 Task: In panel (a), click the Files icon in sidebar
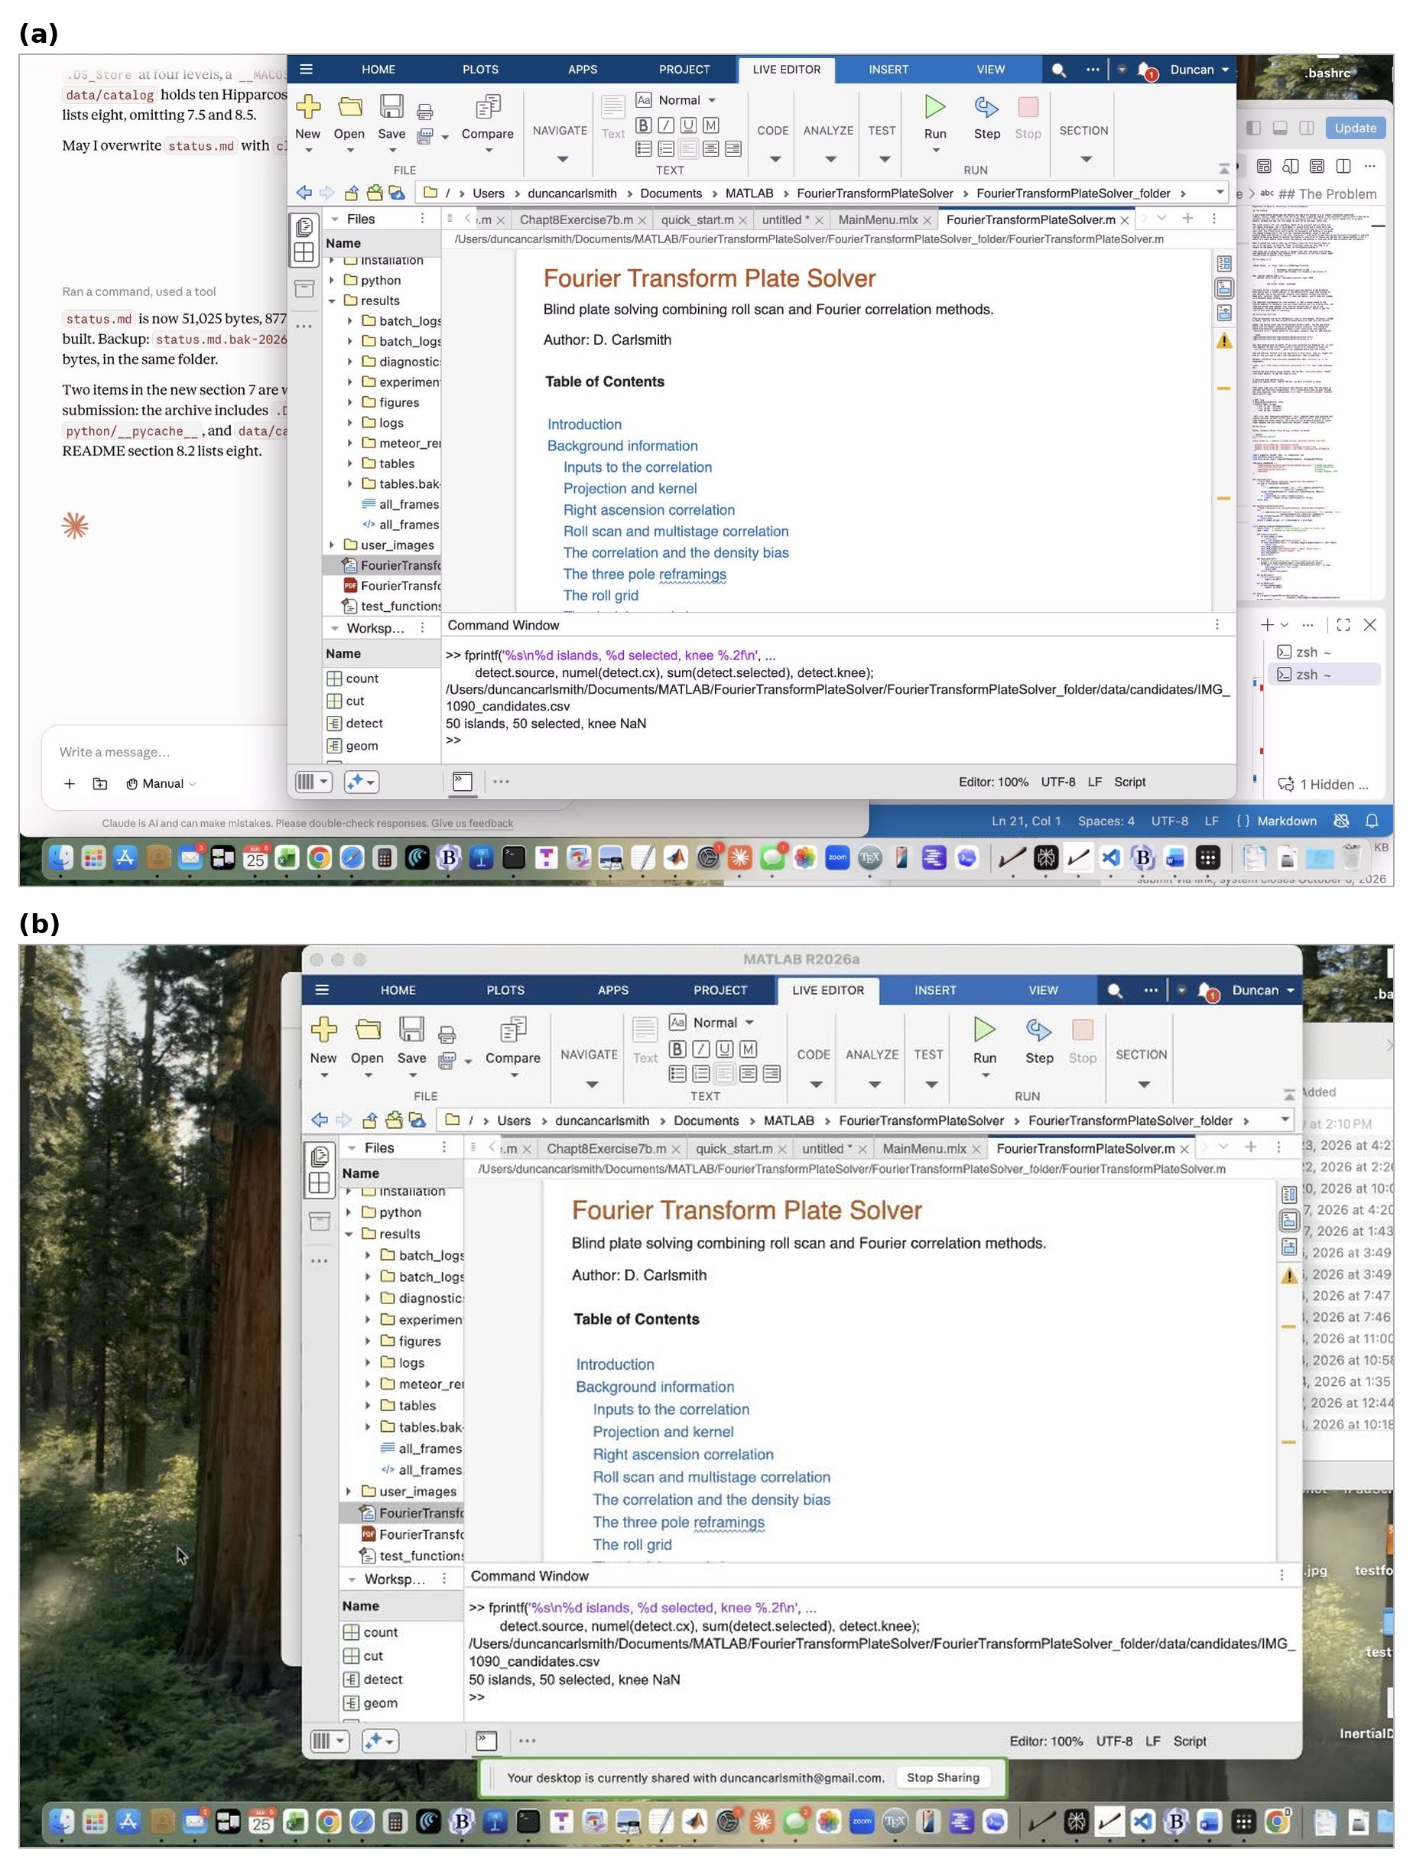[304, 226]
